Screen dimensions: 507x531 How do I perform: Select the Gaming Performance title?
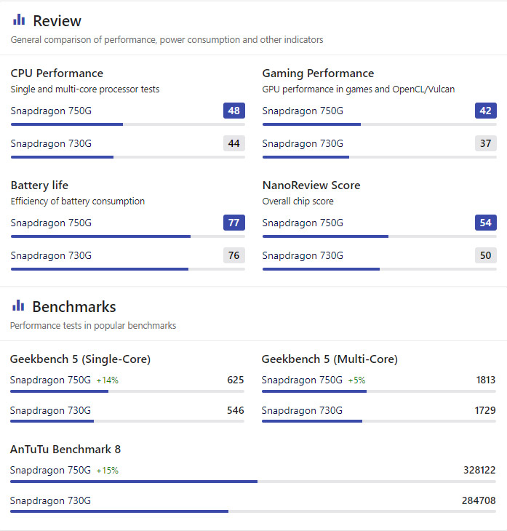pyautogui.click(x=318, y=73)
